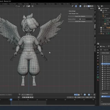Screen dimensions: 110x110
Task: Open the Object Data mesh properties tab
Action: (98, 78)
